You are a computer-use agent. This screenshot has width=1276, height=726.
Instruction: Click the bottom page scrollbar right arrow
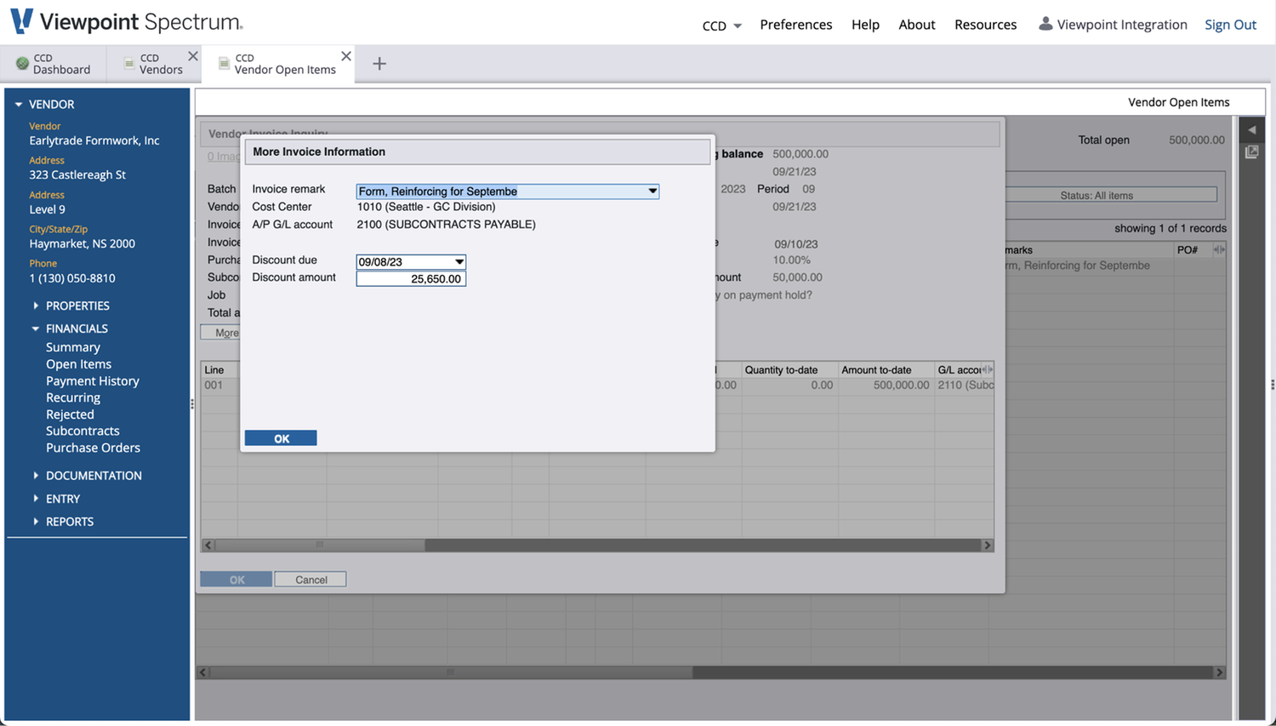(1219, 672)
